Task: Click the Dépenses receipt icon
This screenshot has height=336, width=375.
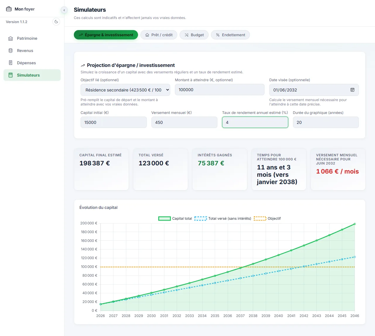Action: click(x=11, y=63)
